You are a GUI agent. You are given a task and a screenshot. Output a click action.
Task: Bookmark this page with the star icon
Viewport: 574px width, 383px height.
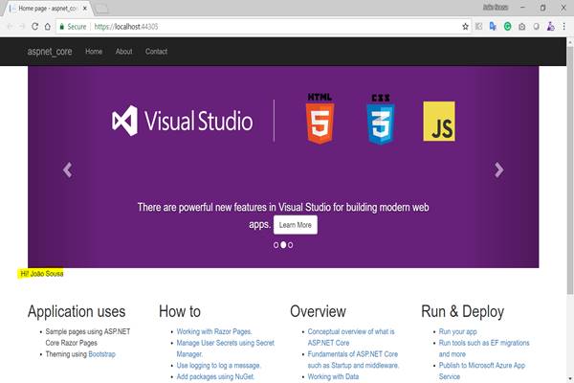(x=465, y=26)
